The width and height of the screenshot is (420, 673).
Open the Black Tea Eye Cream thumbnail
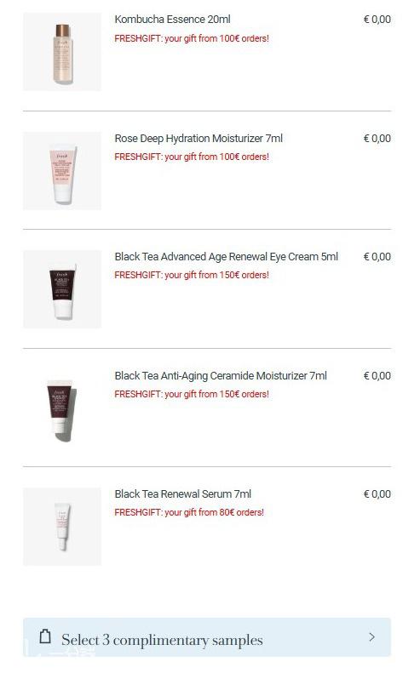(x=62, y=289)
